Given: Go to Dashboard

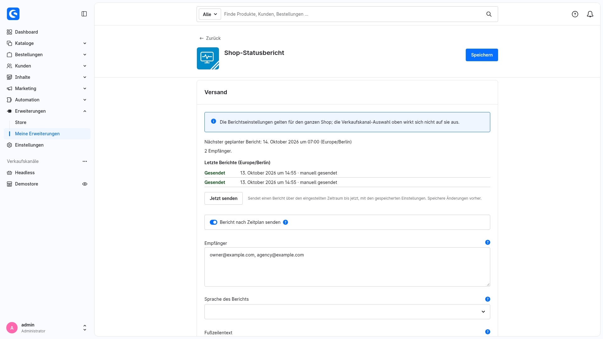Looking at the screenshot, I should point(46,32).
